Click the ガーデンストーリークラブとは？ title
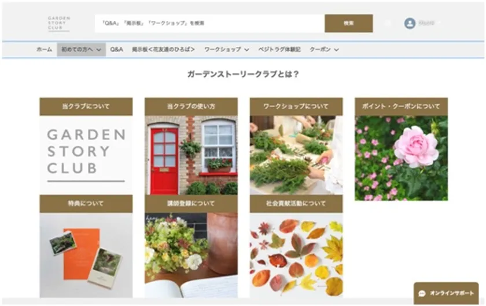 (x=243, y=74)
